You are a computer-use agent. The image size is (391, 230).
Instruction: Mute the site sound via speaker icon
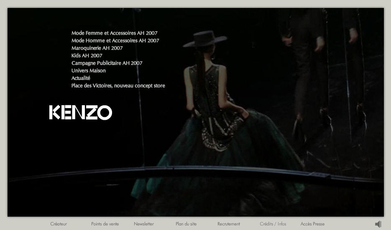pyautogui.click(x=378, y=224)
